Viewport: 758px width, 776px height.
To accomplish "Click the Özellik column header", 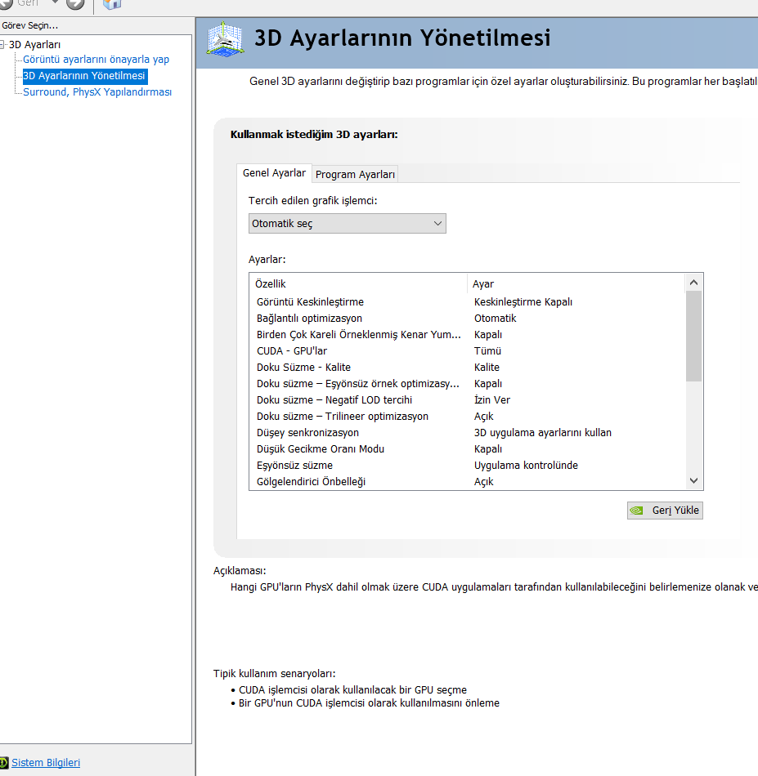I will (x=358, y=284).
